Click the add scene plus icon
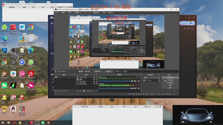Image resolution: width=223 pixels, height=125 pixels. (x=55, y=91)
